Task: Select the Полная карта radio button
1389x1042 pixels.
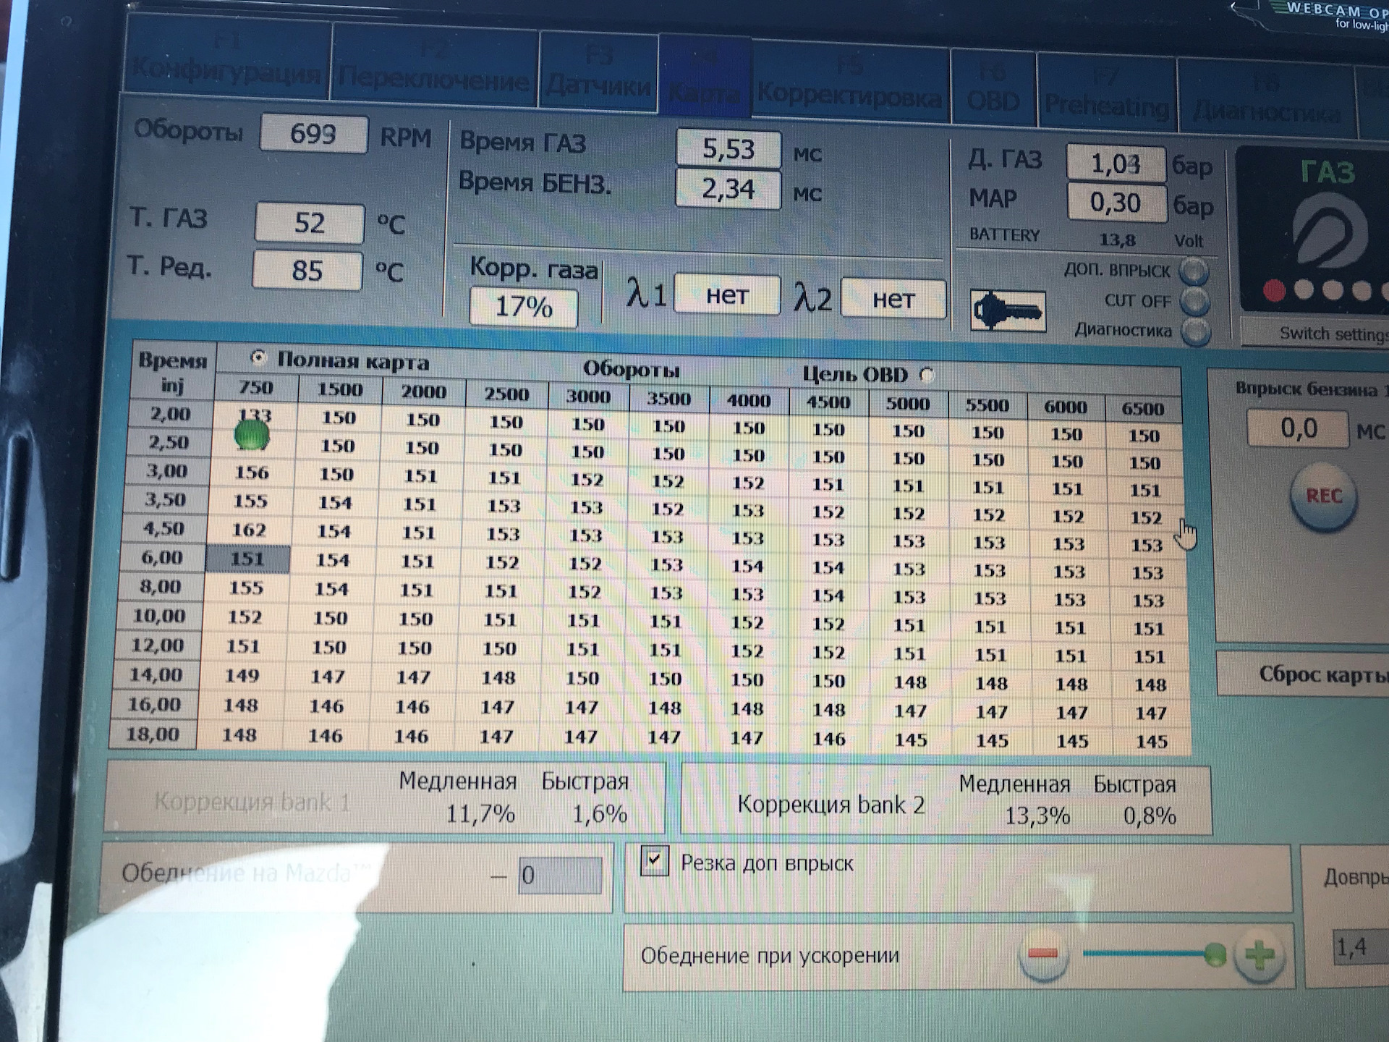Action: [258, 357]
